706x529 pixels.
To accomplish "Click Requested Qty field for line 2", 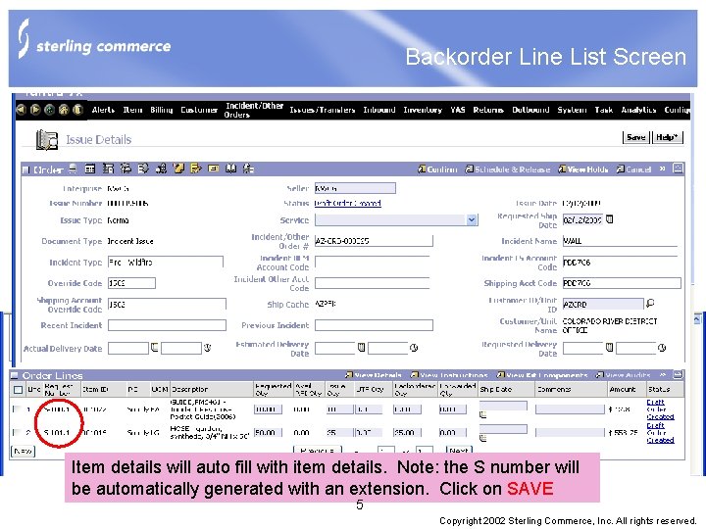I will point(268,432).
